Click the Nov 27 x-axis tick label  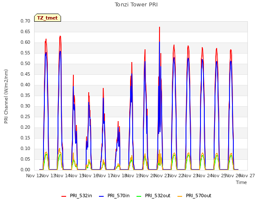[247, 176]
